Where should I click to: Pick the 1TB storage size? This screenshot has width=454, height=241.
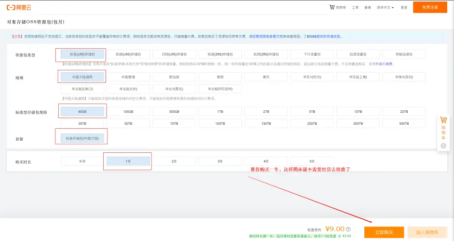coord(220,111)
